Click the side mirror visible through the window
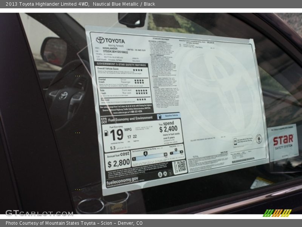The width and height of the screenshot is (302, 227). coord(54,51)
